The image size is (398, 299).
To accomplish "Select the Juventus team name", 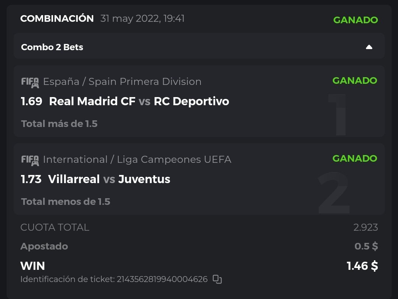I will 144,179.
